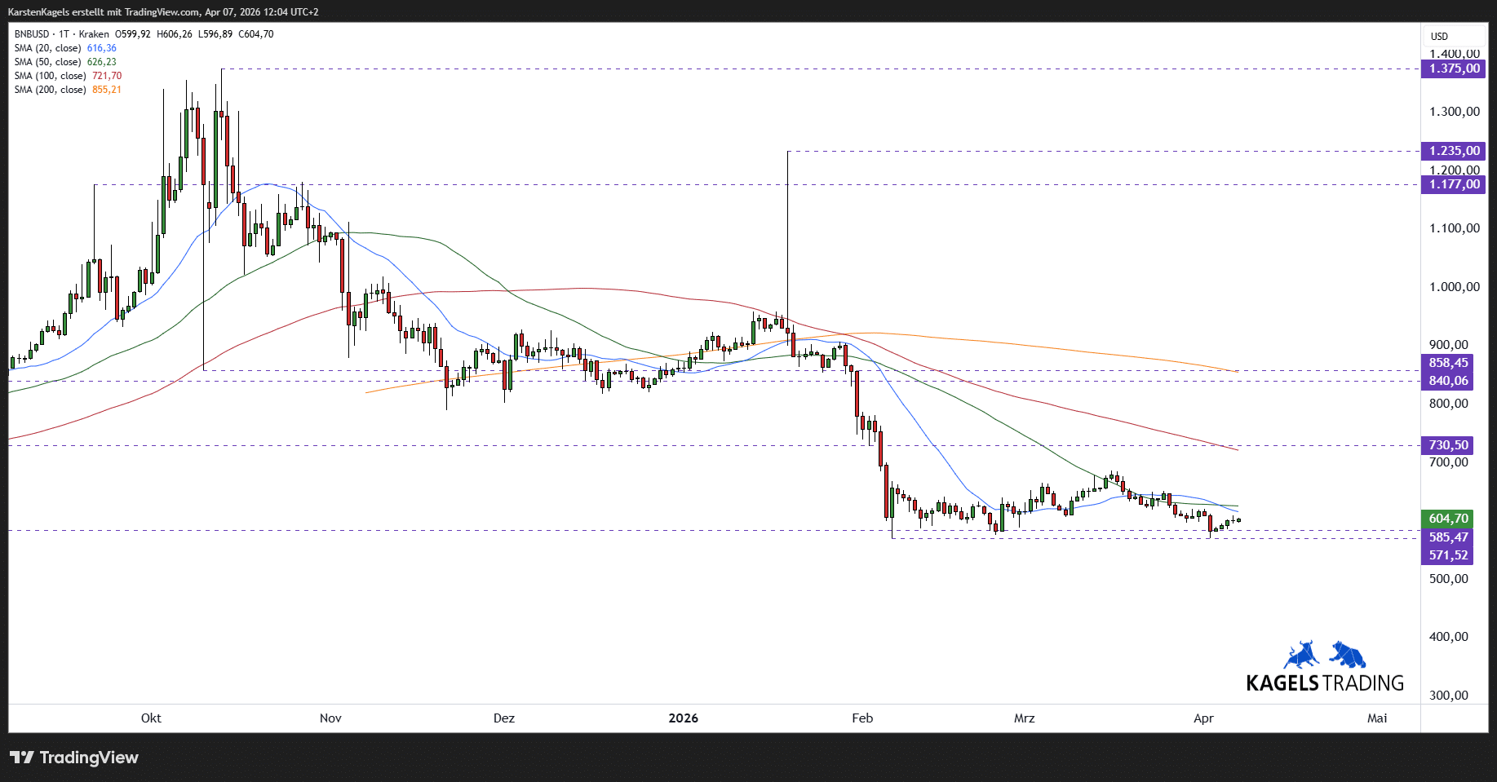Open the USD currency selector
This screenshot has width=1497, height=782.
pos(1439,36)
